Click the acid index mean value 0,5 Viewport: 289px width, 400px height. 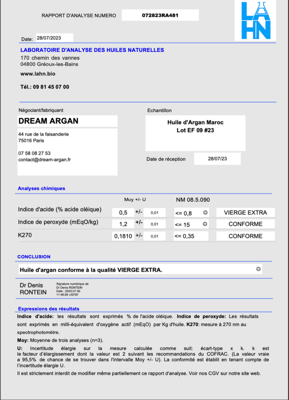click(123, 212)
